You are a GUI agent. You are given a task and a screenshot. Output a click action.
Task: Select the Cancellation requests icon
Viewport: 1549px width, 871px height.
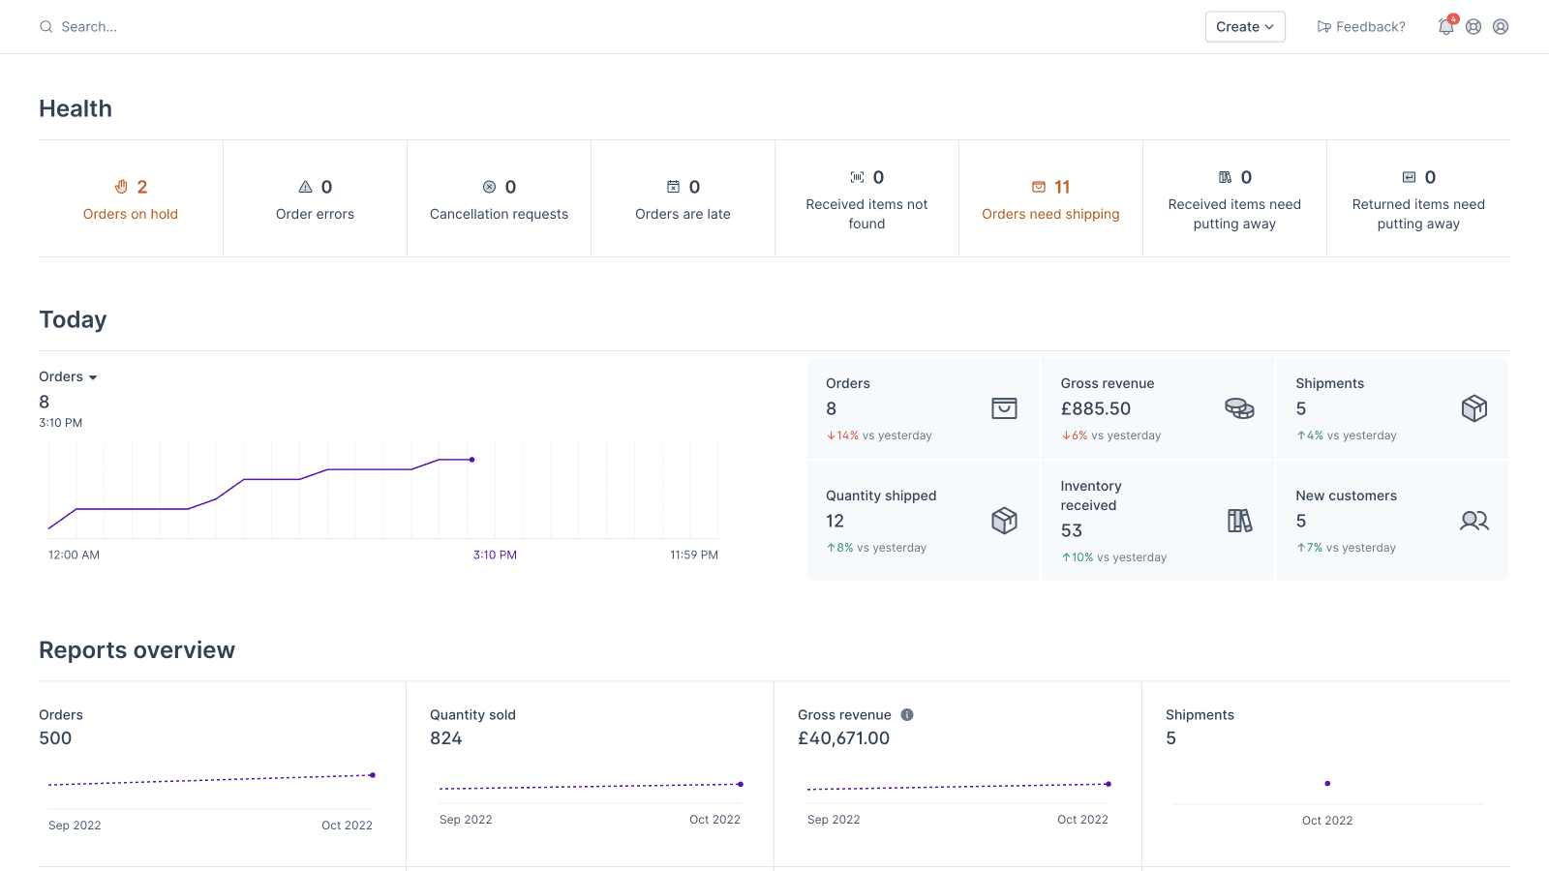tap(489, 187)
